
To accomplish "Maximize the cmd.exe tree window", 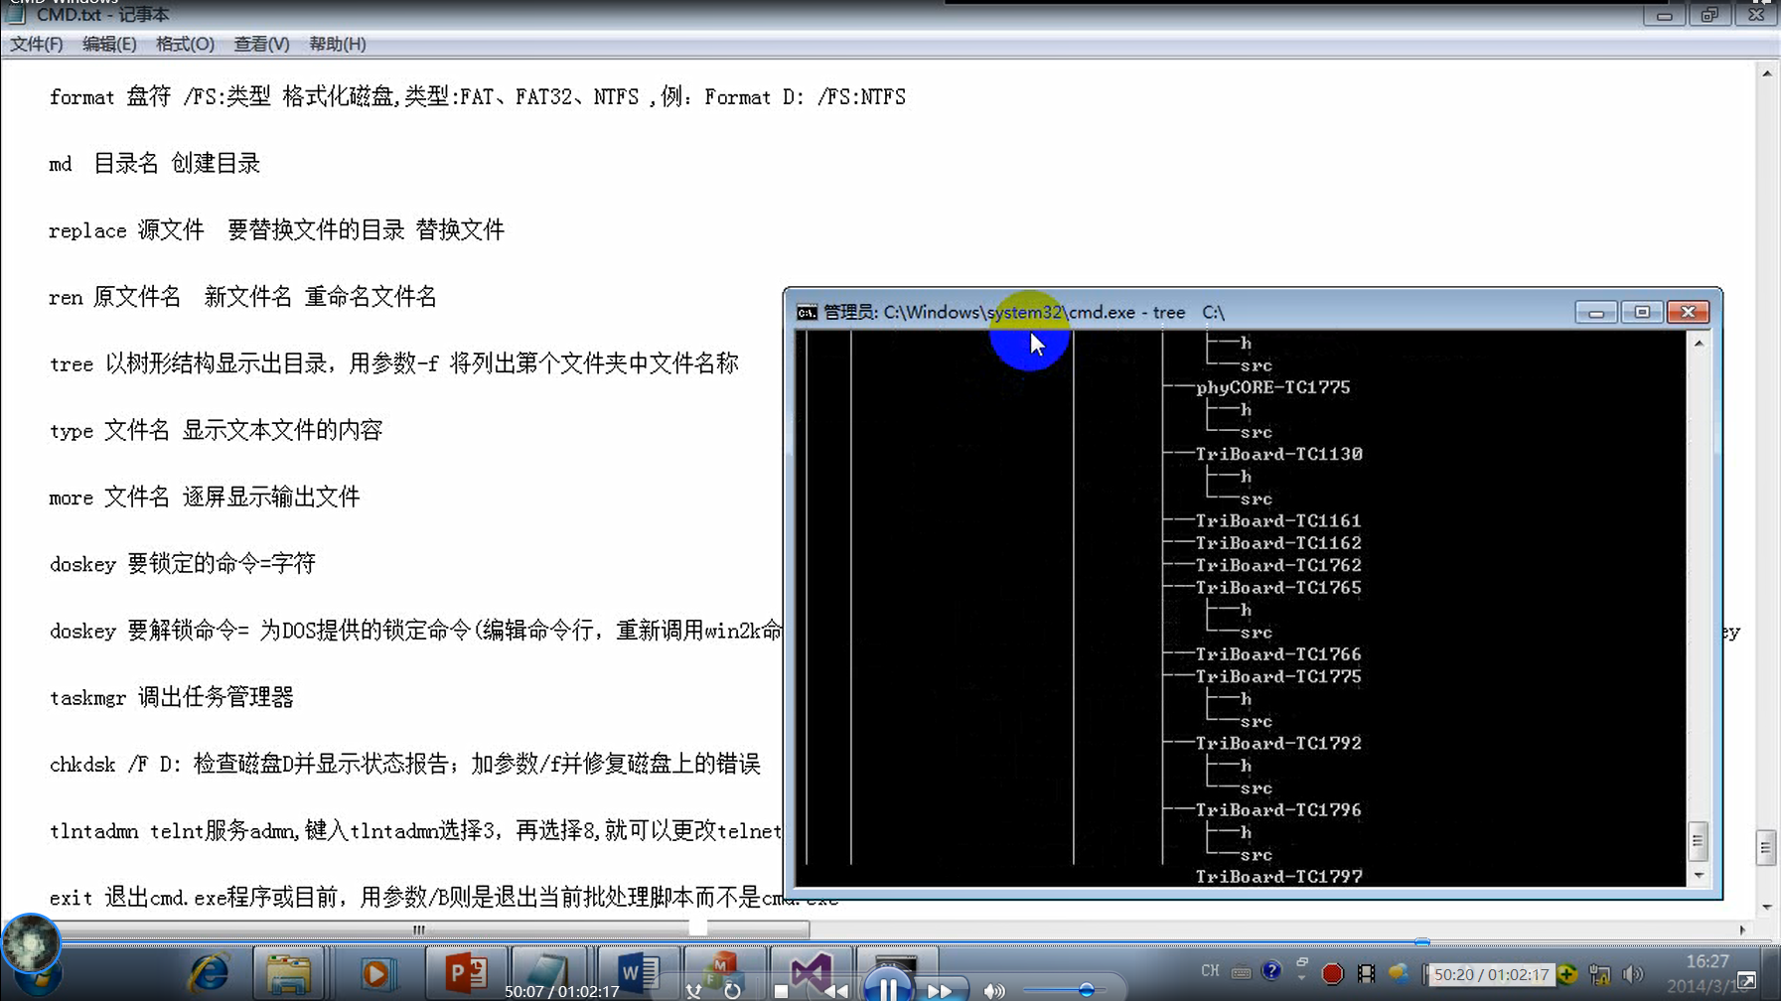I will coord(1641,312).
